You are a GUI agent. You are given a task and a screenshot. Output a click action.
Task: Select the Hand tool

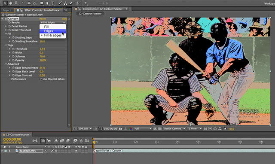pyautogui.click(x=10, y=3)
